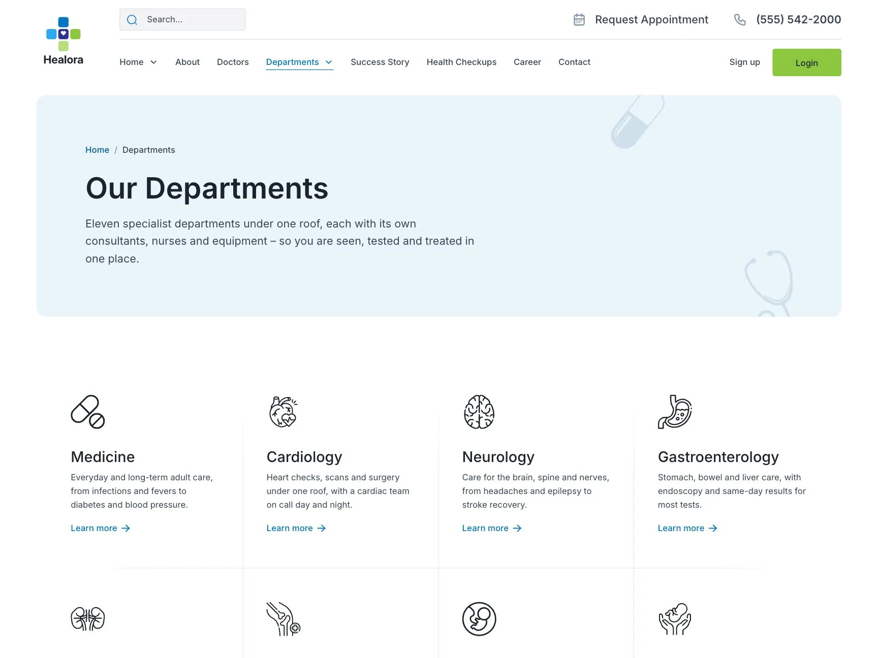Click the Cardiology heart icon
Viewport: 878px width, 658px height.
click(284, 412)
